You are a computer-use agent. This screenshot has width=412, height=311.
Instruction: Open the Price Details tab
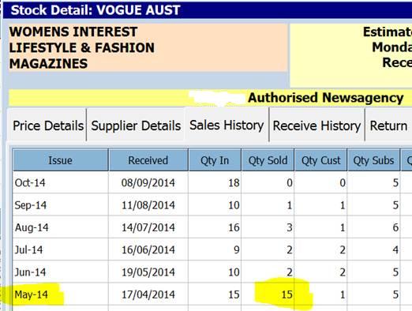click(x=48, y=126)
